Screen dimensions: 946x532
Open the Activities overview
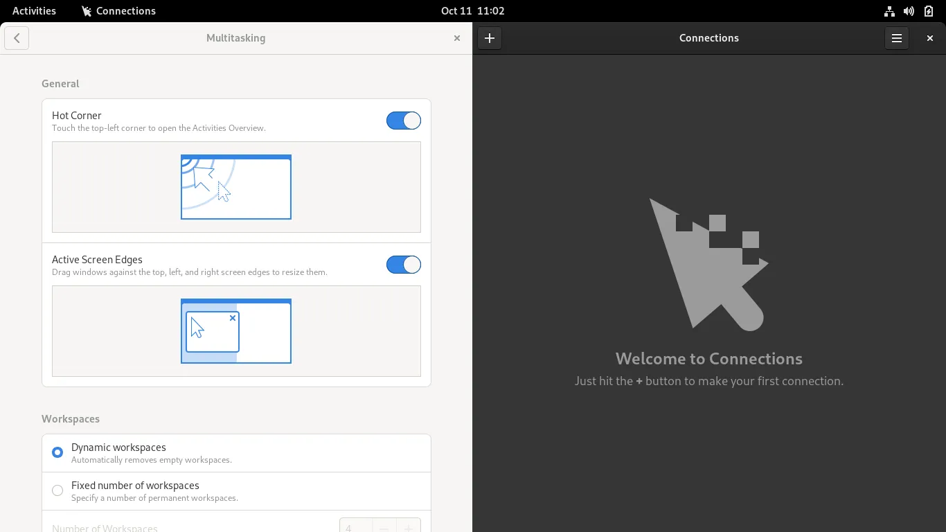point(34,11)
